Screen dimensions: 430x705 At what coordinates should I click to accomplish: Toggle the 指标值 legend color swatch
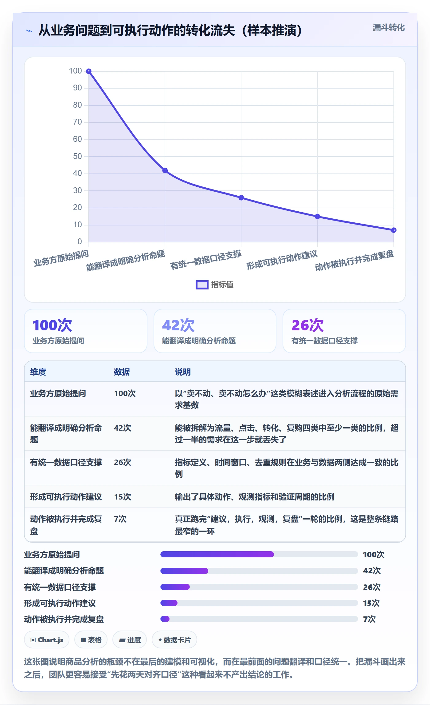[x=202, y=285]
